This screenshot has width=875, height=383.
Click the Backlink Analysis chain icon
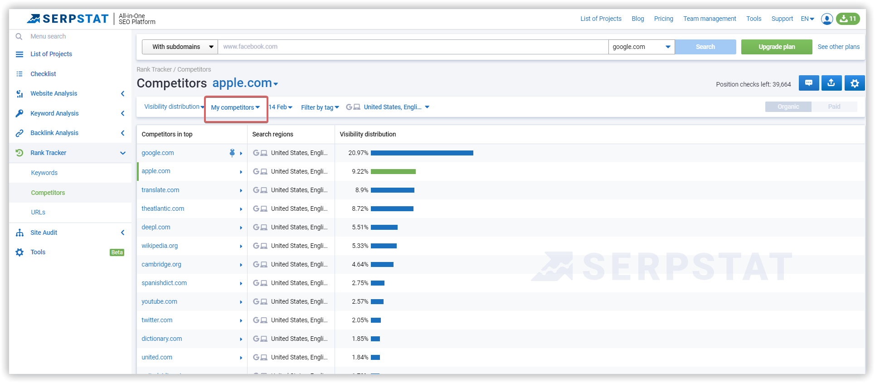19,133
